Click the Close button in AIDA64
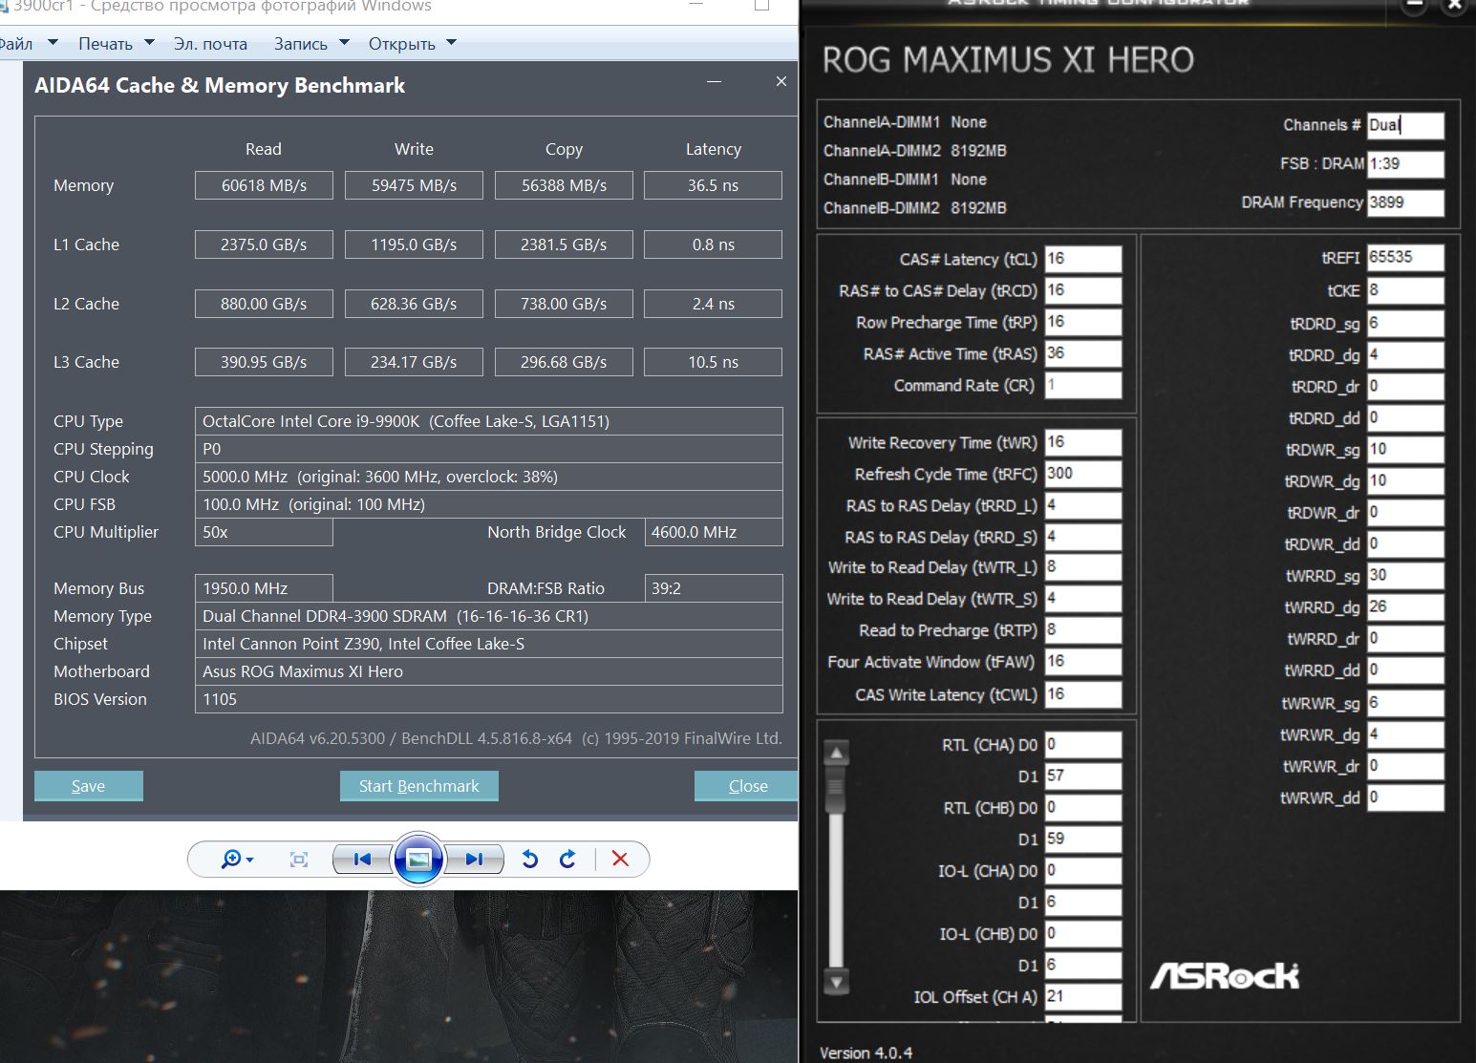The image size is (1476, 1063). coord(746,786)
